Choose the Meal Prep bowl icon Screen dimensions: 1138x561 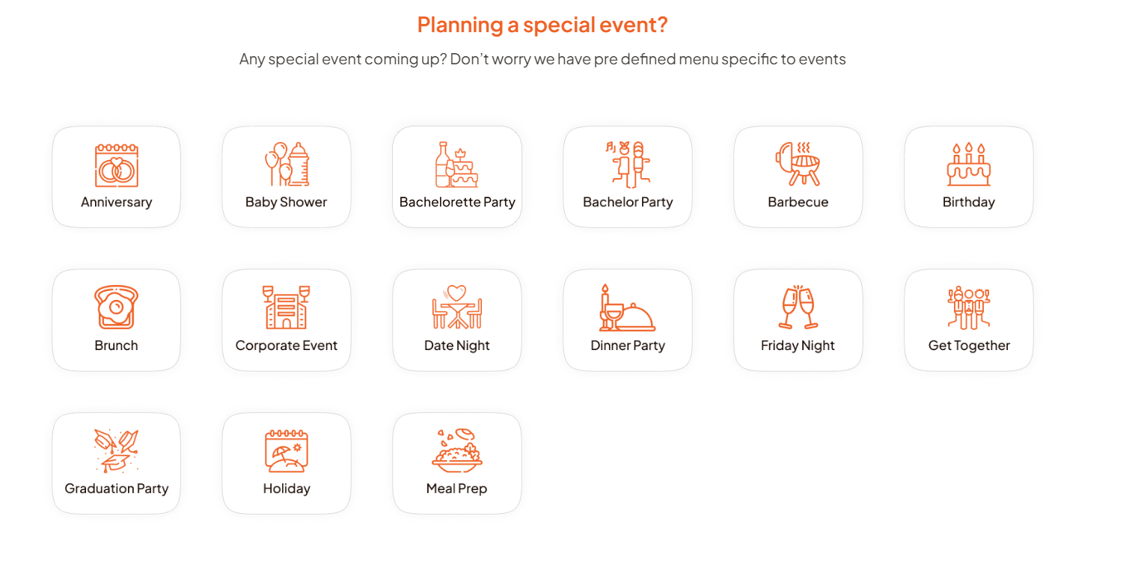pos(457,450)
